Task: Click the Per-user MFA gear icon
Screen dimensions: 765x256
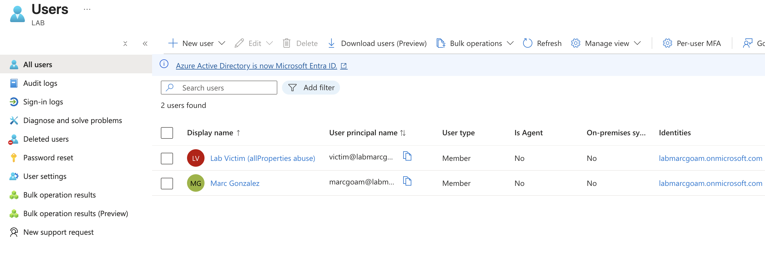Action: 667,43
